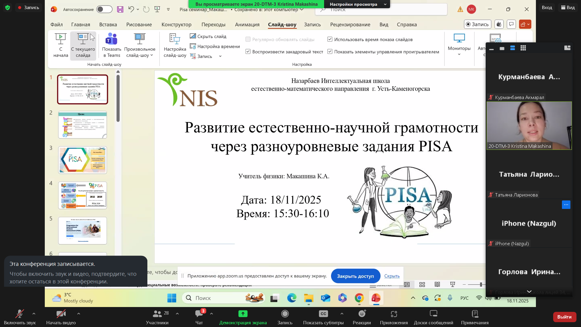Open File Explorer from taskbar
Viewport: 581px width, 327px height.
[309, 298]
